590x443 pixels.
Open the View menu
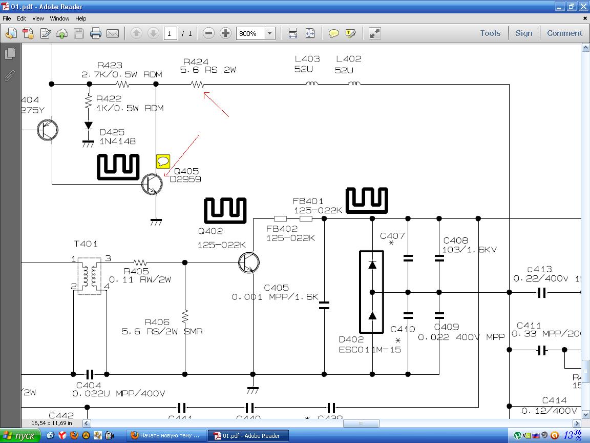[38, 18]
